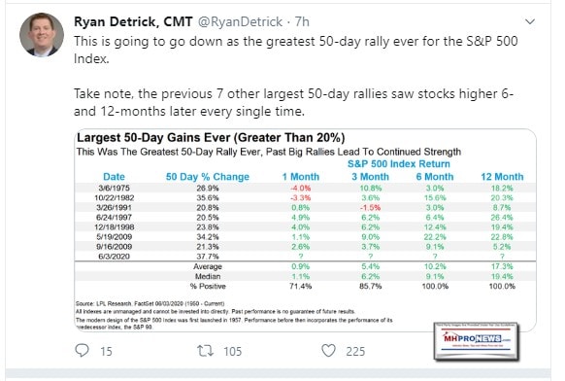Click the MHProNews logo watermark
Screen dimensions: 565x381
[x=477, y=342]
